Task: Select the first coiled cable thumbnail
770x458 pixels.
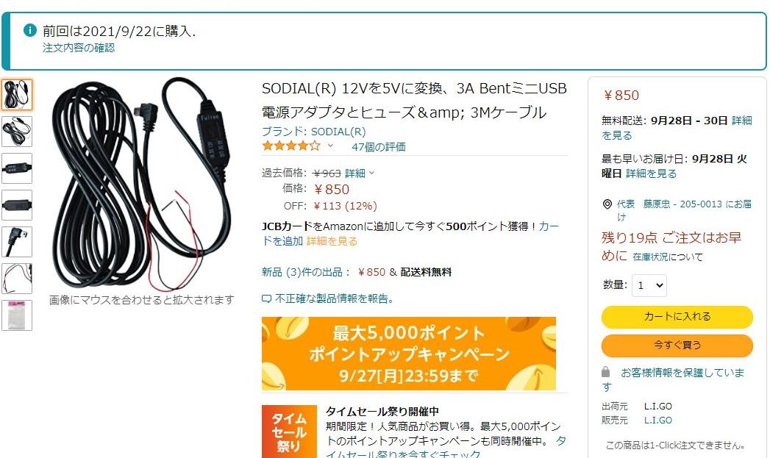Action: click(17, 94)
